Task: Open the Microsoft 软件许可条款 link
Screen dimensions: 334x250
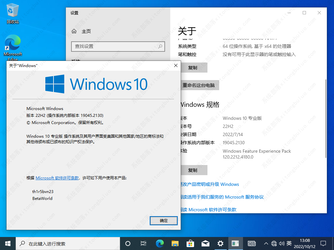Action: [57, 178]
